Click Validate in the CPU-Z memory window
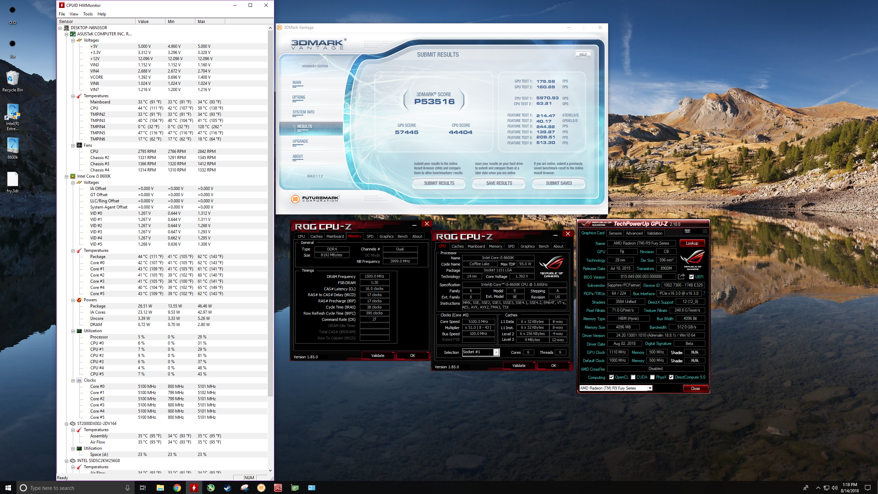Screen dimensions: 878x494 click(x=378, y=356)
